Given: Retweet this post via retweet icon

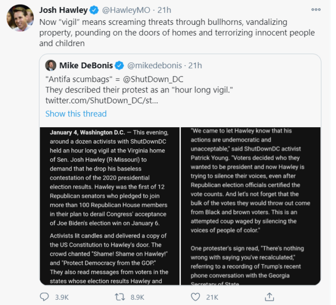Looking at the screenshot, I should click(119, 297).
